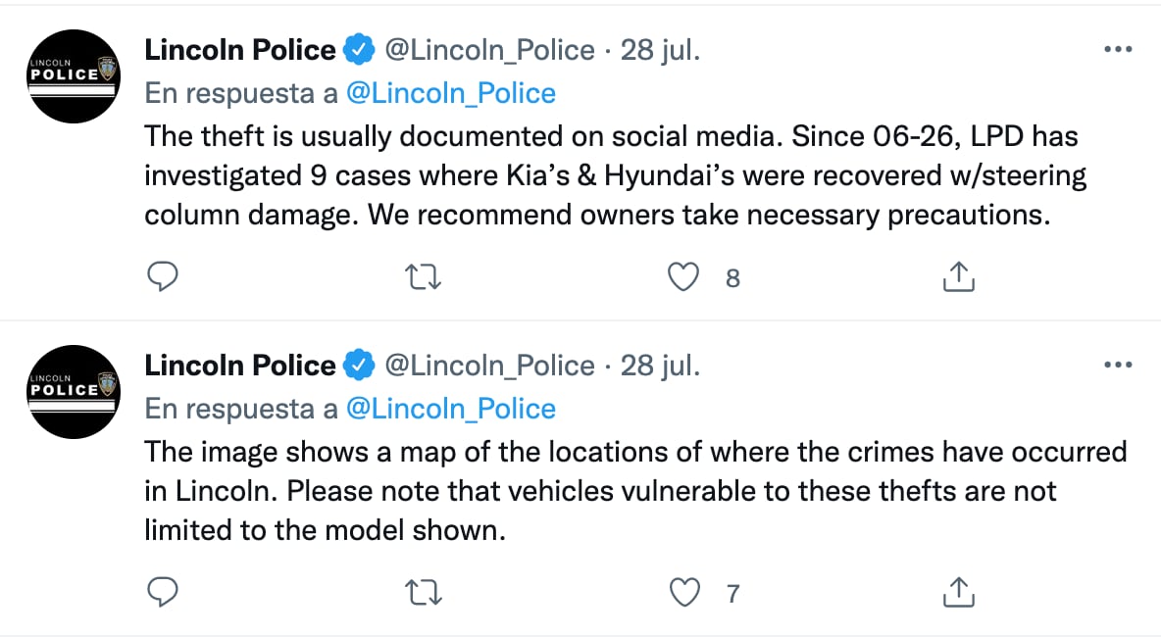This screenshot has height=637, width=1161.
Task: Share the second Lincoln Police tweet
Action: point(958,593)
